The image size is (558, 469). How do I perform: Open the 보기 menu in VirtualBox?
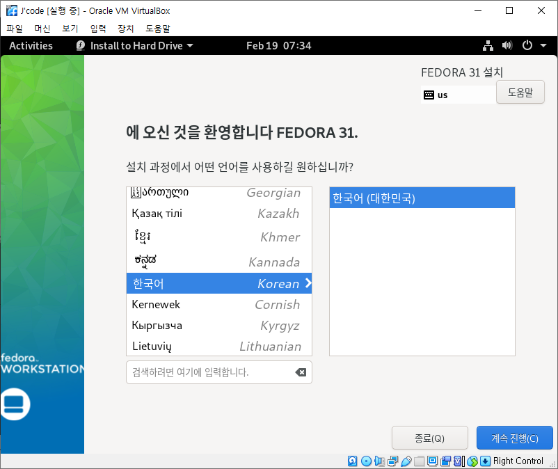[x=70, y=29]
